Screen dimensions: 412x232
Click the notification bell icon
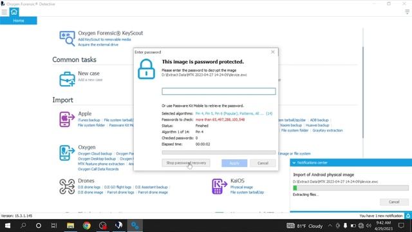[x=408, y=216]
